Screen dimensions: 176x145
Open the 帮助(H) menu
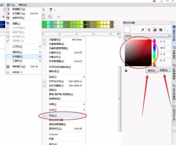click(23, 5)
